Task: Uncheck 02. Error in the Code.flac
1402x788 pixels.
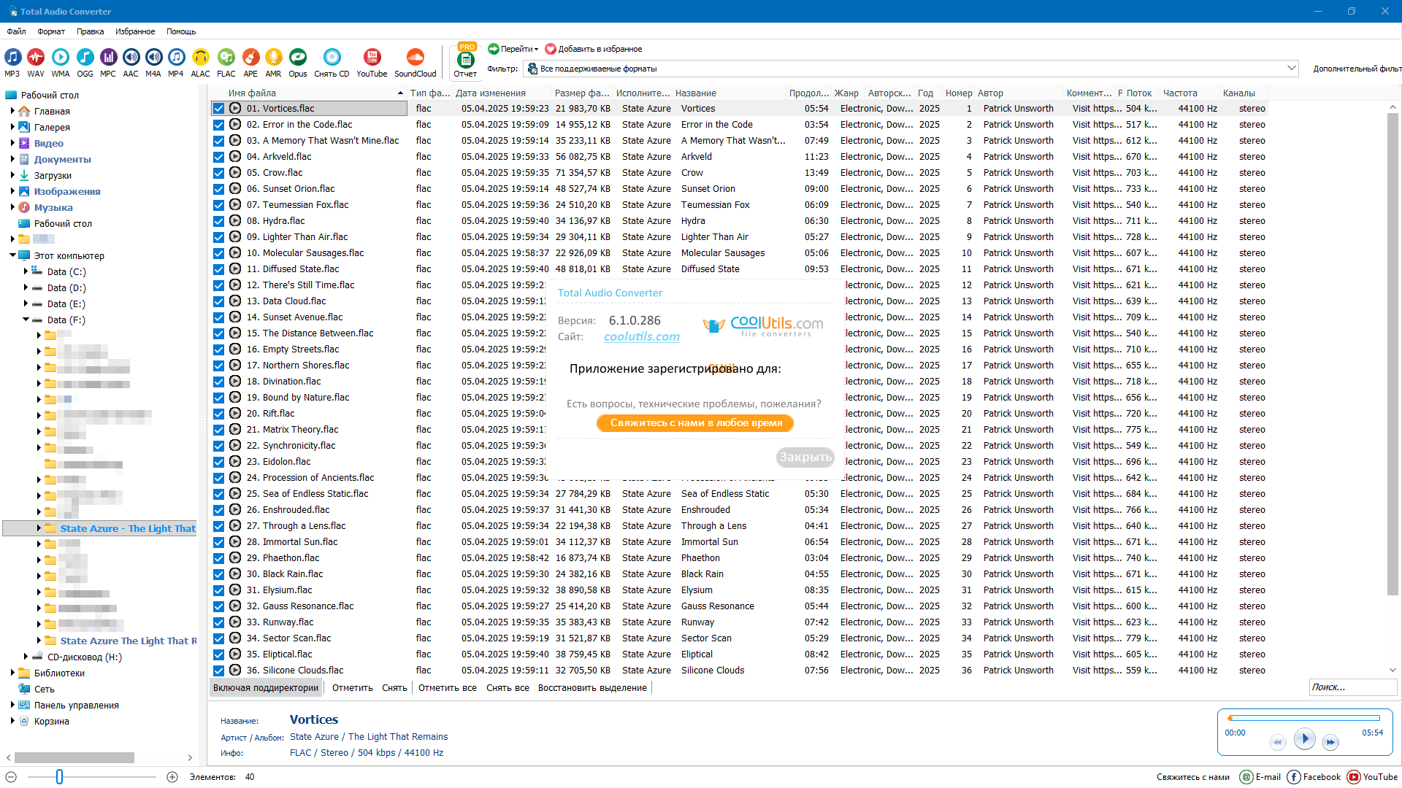Action: 218,125
